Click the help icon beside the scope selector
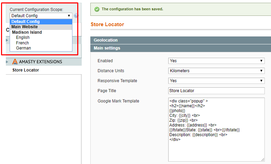The width and height of the screenshot is (271, 164). 76,15
